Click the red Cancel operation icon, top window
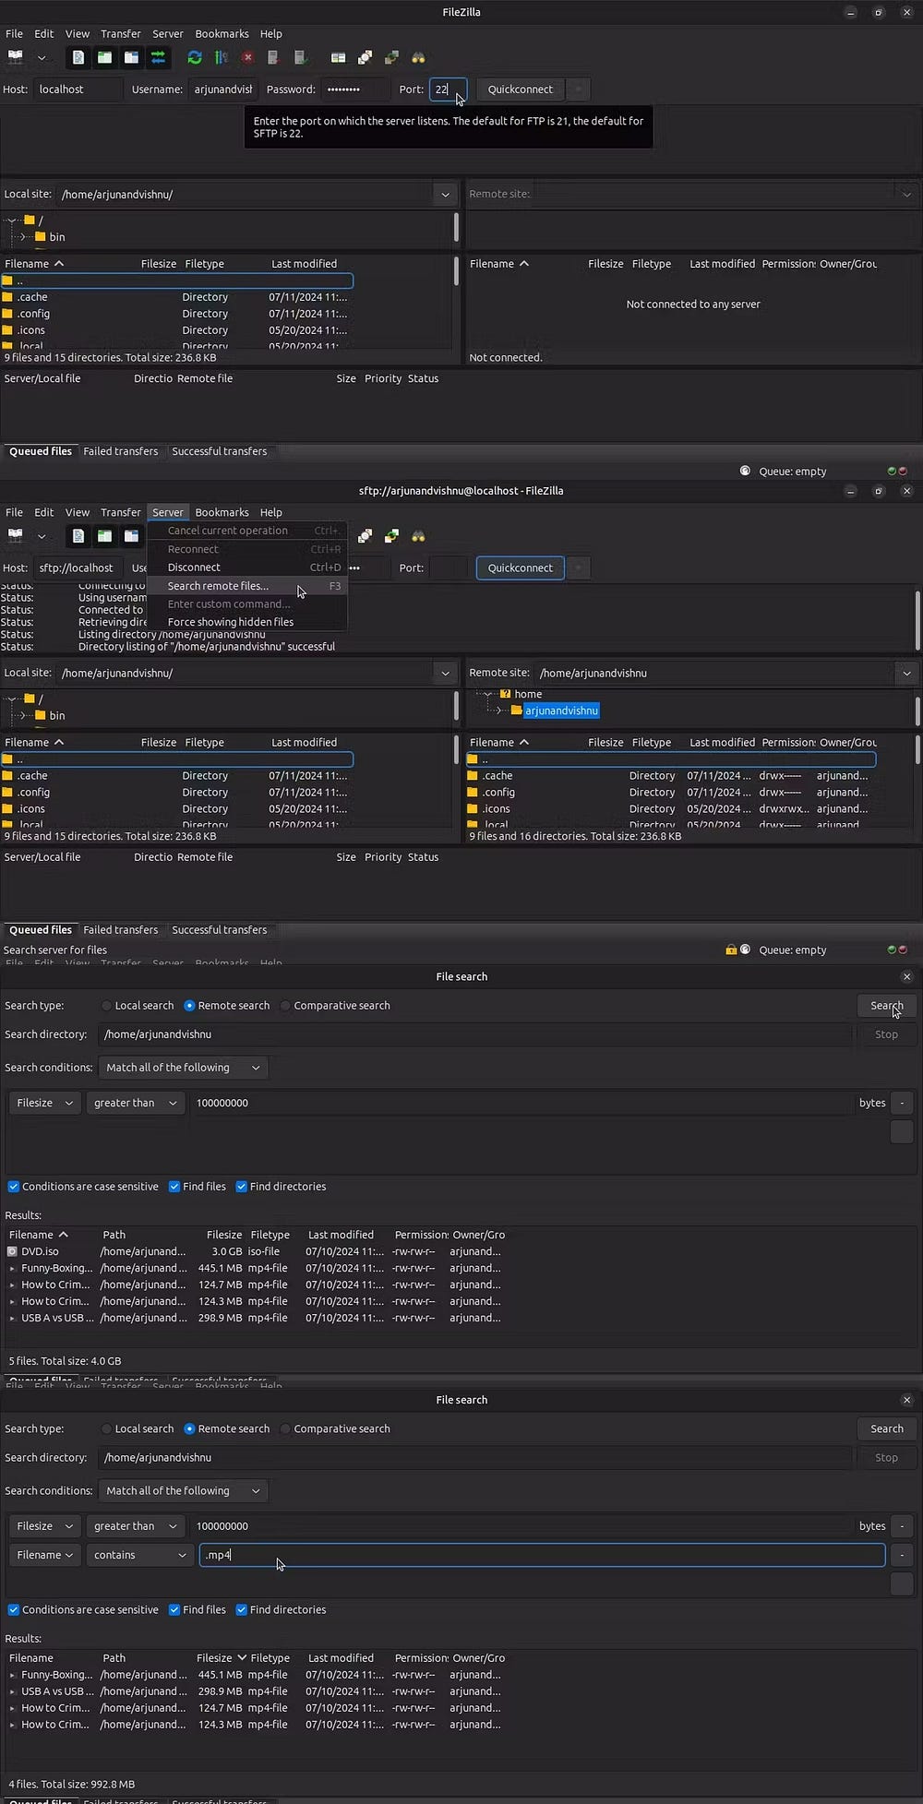Viewport: 923px width, 1804px height. point(247,57)
